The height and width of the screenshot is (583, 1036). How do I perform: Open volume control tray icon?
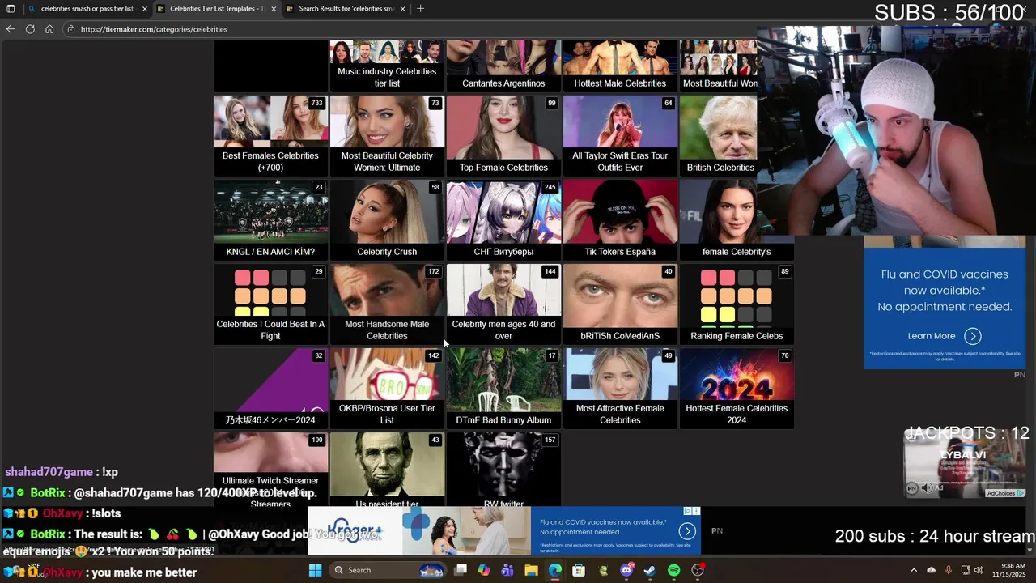(979, 570)
